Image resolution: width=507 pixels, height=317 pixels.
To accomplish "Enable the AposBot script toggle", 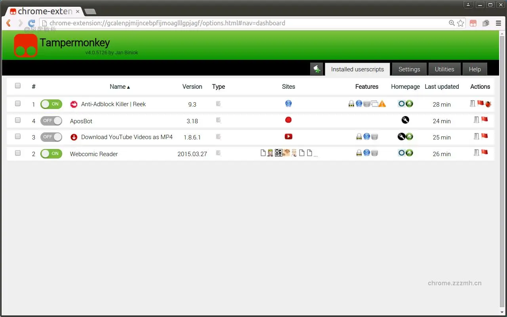I will pos(51,121).
